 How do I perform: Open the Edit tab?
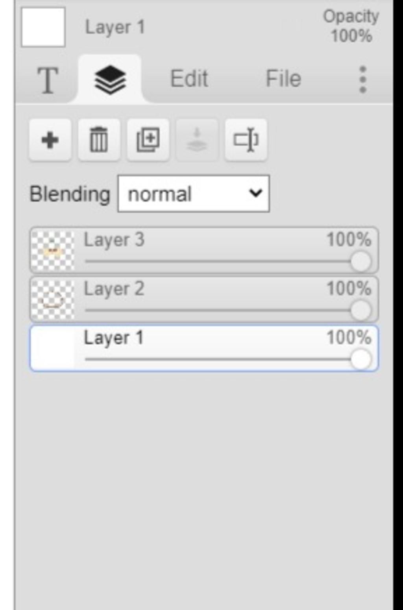click(189, 78)
